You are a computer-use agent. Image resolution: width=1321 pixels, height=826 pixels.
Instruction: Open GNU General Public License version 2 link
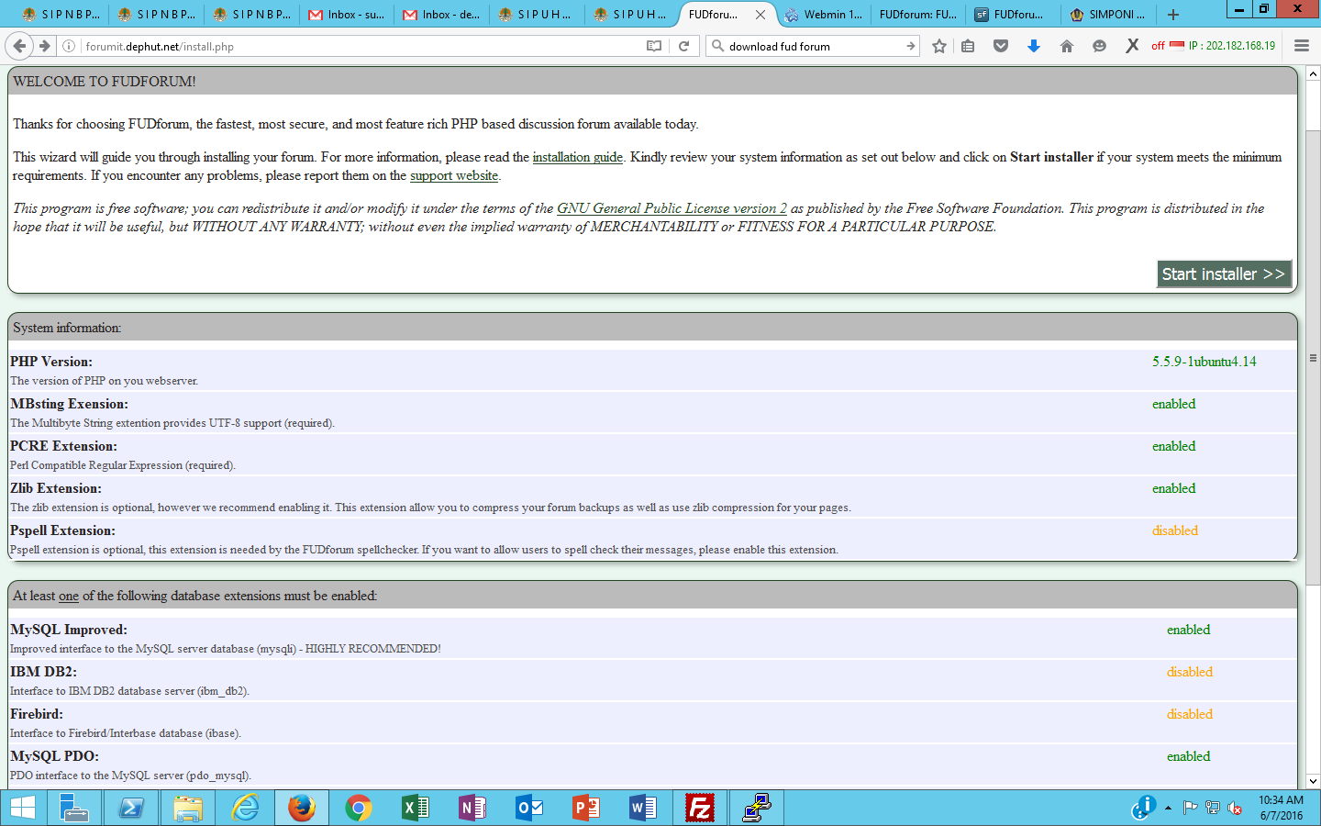(x=672, y=208)
